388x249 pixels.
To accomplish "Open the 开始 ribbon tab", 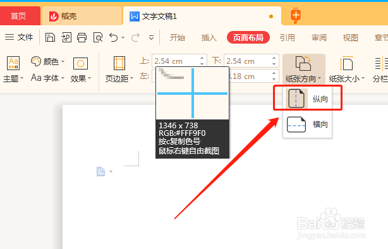I will (178, 38).
